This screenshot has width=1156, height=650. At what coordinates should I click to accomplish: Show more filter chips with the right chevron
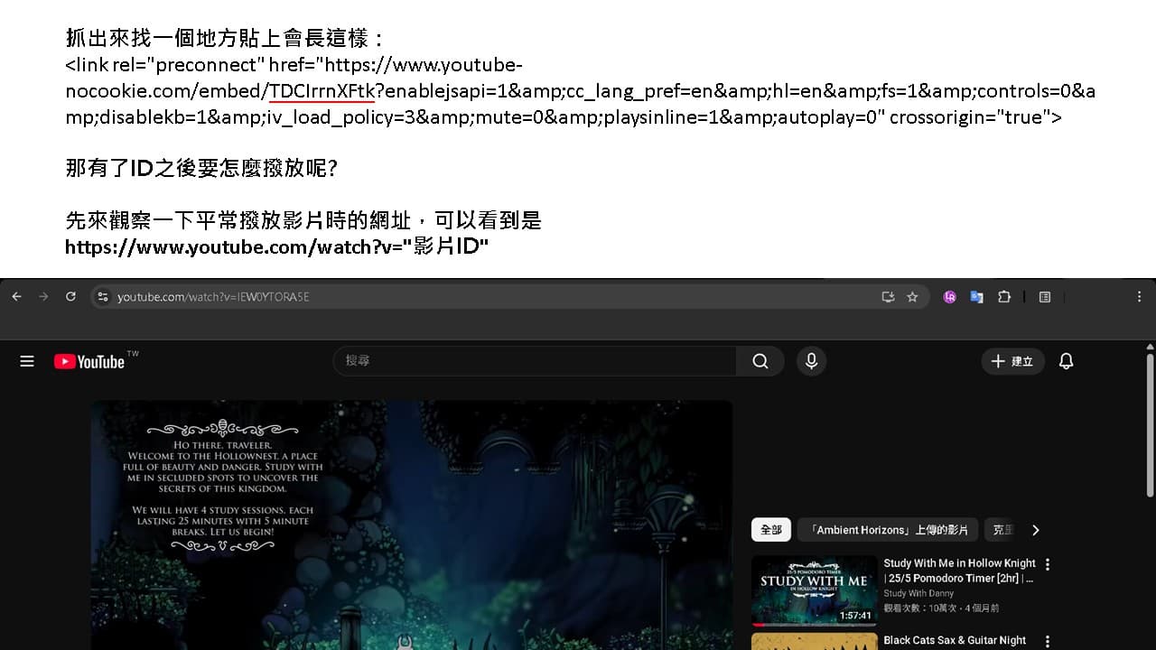[x=1036, y=530]
